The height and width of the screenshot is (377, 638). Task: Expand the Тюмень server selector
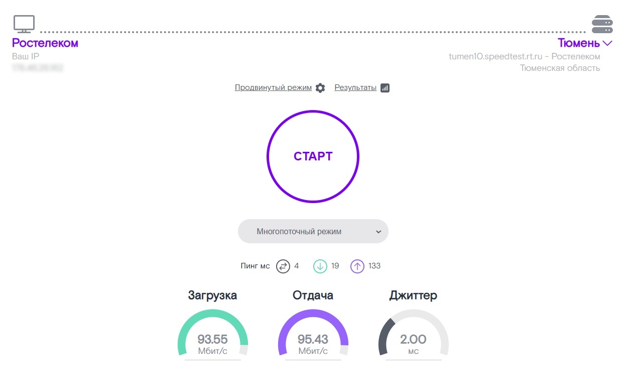coord(579,43)
